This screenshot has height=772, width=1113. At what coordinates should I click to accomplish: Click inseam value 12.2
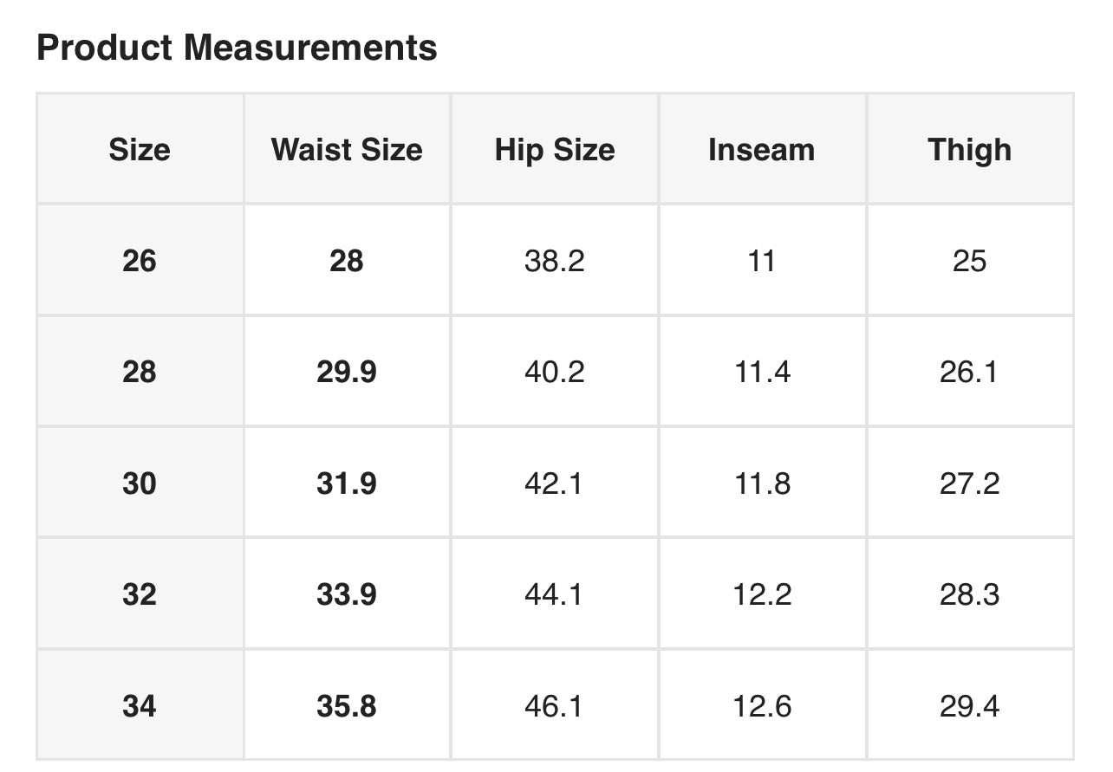click(762, 594)
